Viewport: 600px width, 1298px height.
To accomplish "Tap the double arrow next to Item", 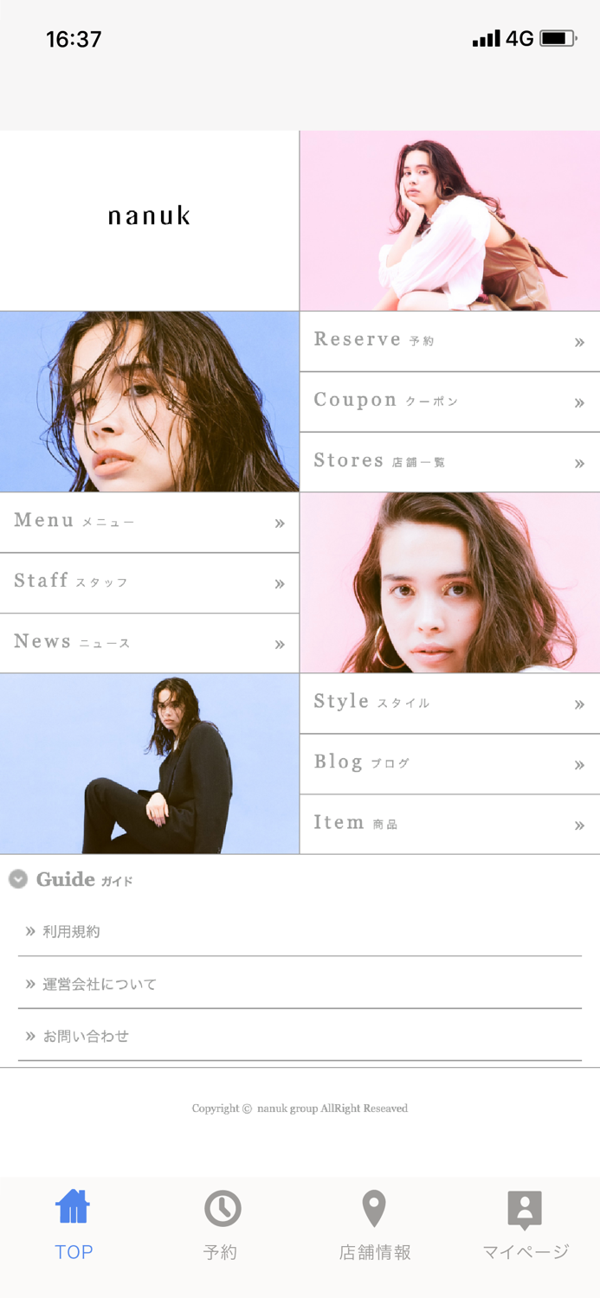I will pos(579,826).
